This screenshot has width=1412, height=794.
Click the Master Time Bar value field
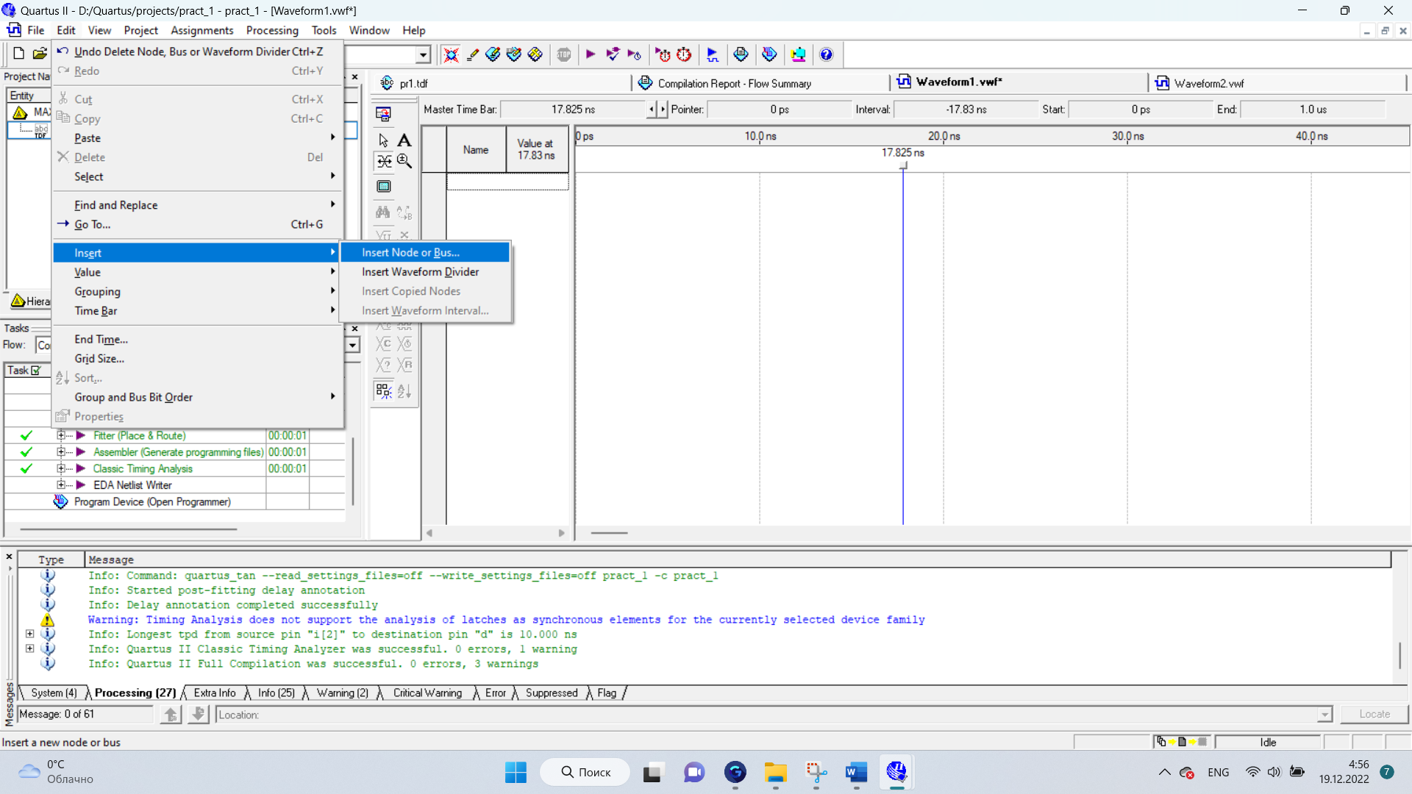click(x=573, y=110)
